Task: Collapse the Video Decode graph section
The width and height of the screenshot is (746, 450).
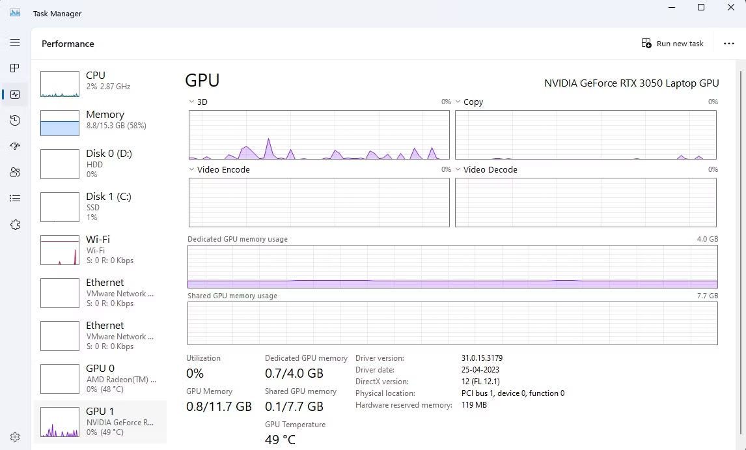Action: point(458,169)
